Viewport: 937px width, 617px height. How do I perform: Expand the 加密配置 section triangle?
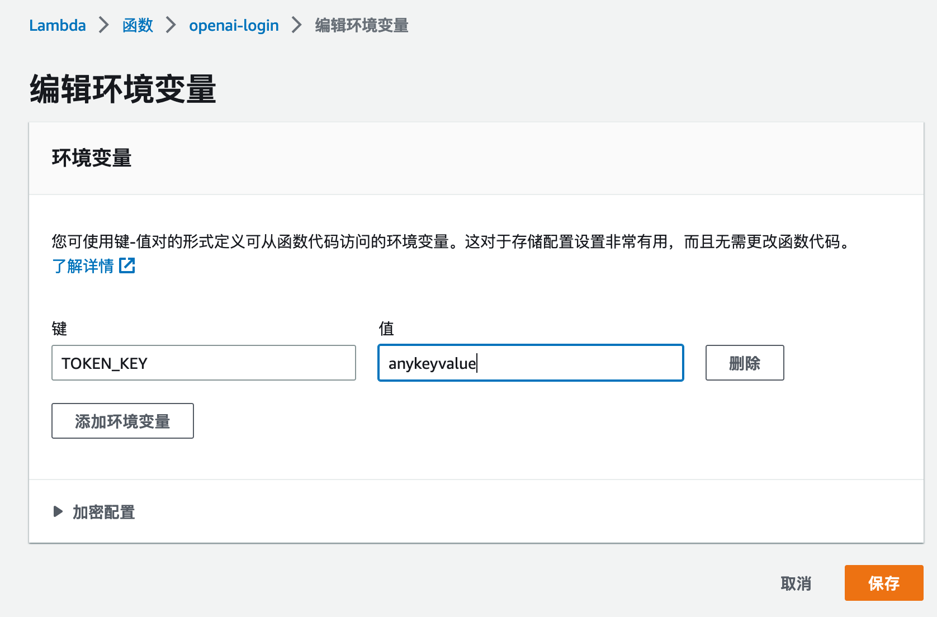[x=58, y=511]
